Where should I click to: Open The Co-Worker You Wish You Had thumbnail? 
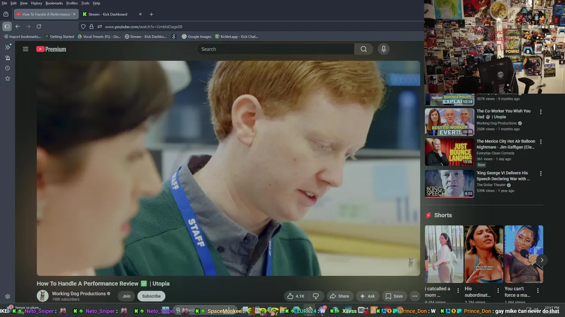449,122
